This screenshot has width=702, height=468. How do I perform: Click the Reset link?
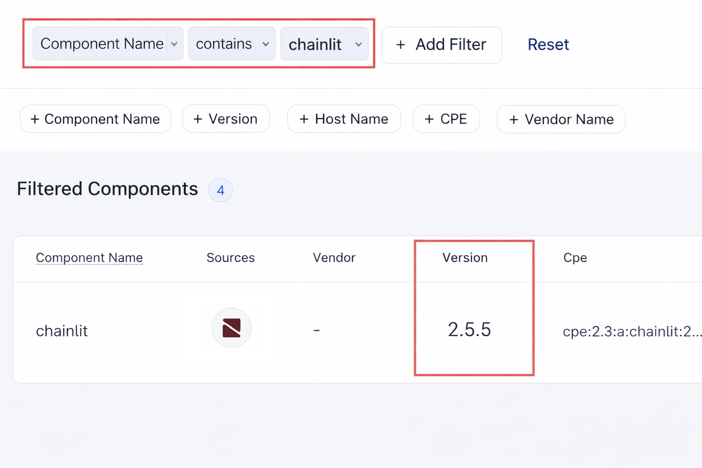point(548,44)
